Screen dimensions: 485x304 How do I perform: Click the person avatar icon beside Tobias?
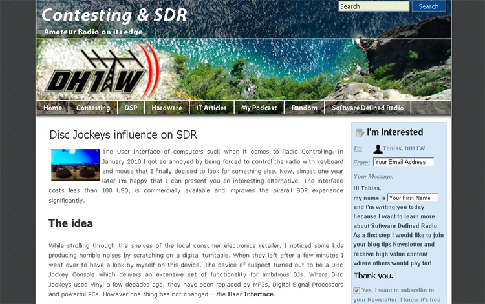tap(378, 149)
